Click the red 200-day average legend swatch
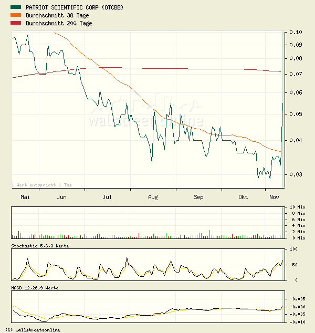315x333 pixels. (16, 23)
